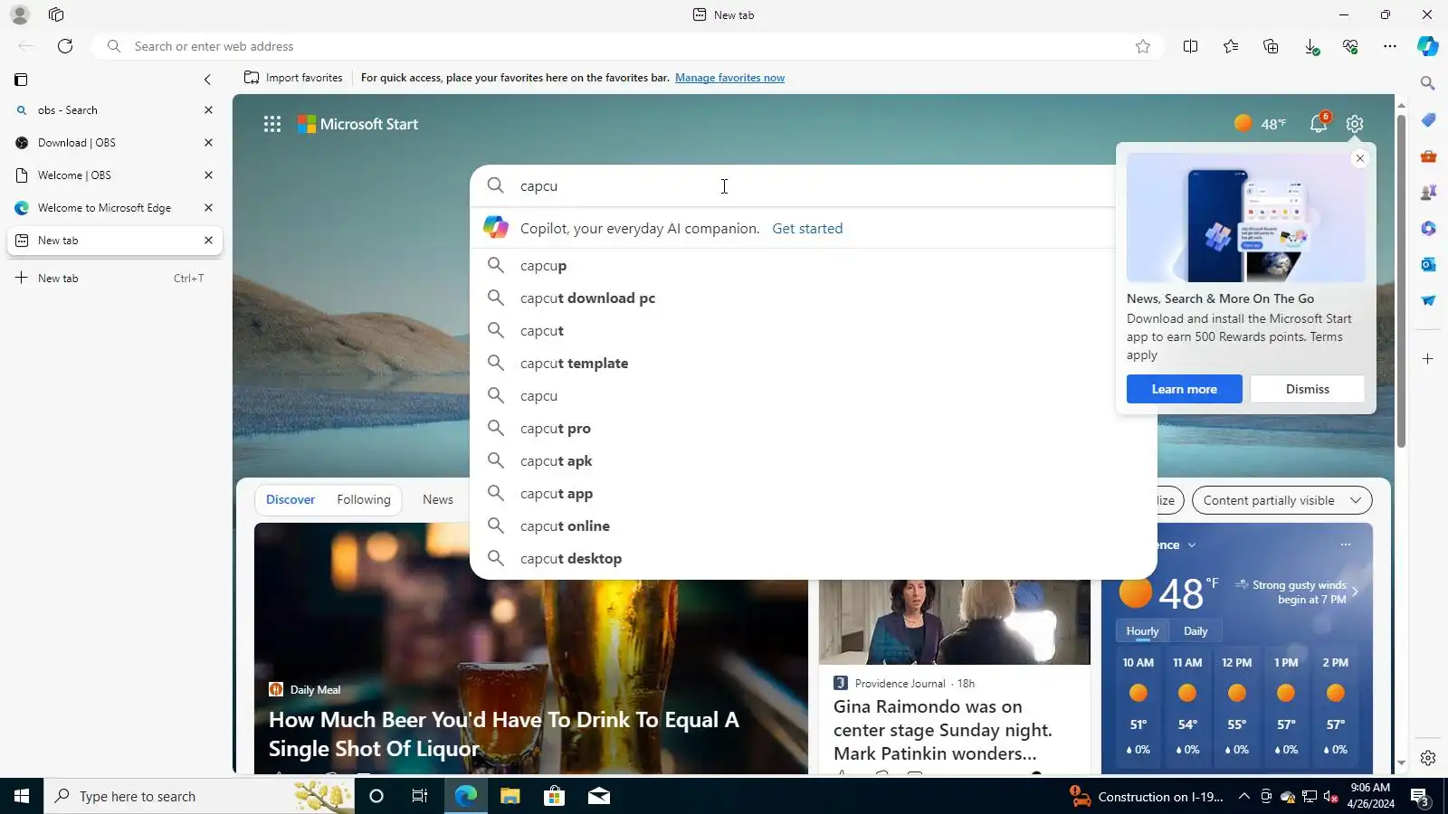
Task: Open Browser essentials heart icon
Action: (x=1350, y=46)
